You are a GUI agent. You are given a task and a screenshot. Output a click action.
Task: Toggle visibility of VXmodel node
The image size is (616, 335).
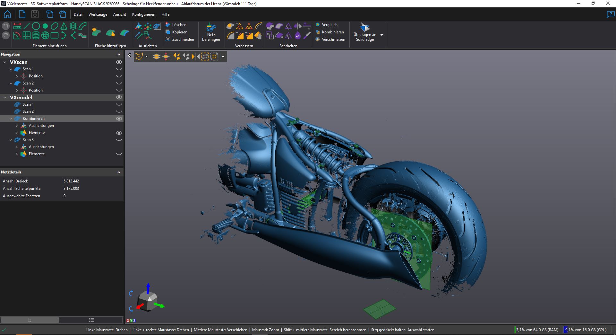coord(119,97)
